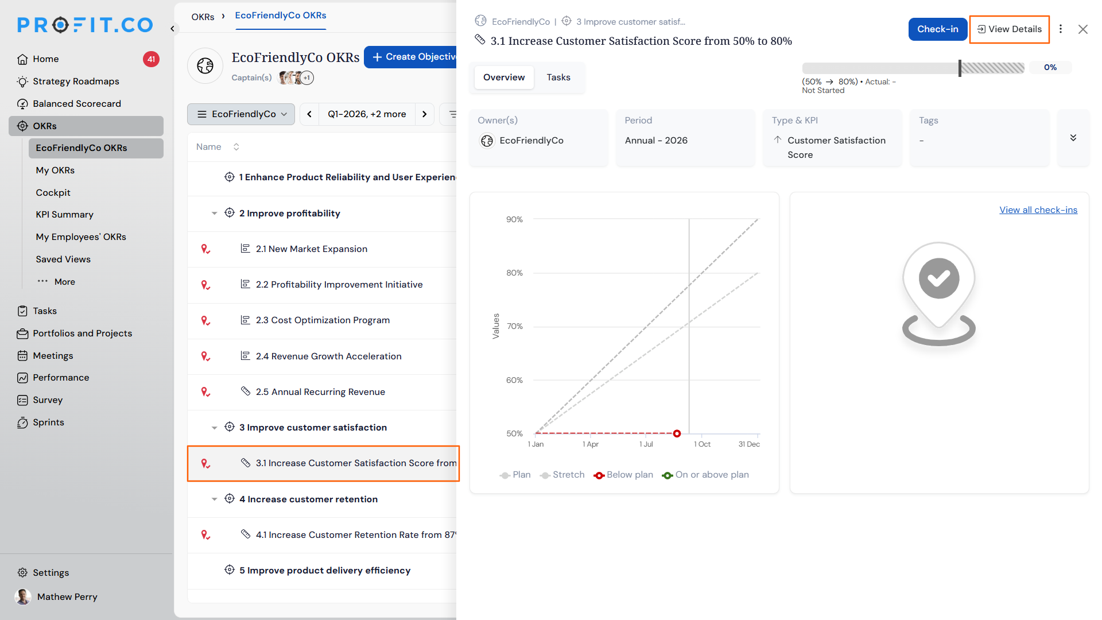Click EcoFriendlyCo breadcrumb in detail panel
Screen dimensions: 1102x620
pos(521,22)
